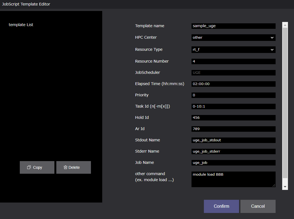Click the disabled JobScheduler field
This screenshot has width=294, height=219.
click(x=233, y=73)
